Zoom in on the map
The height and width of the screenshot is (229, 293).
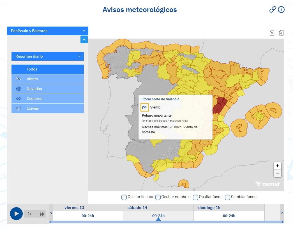[x=278, y=166]
